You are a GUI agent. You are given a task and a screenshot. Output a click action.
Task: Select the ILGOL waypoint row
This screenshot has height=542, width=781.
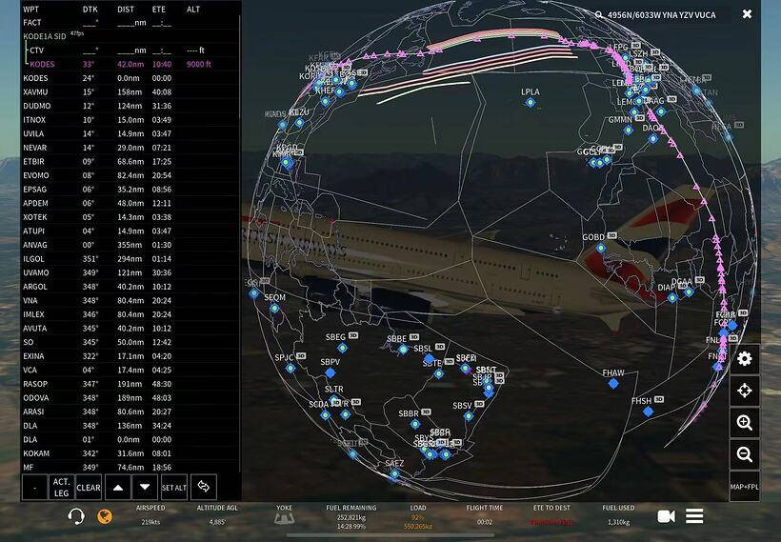click(130, 259)
